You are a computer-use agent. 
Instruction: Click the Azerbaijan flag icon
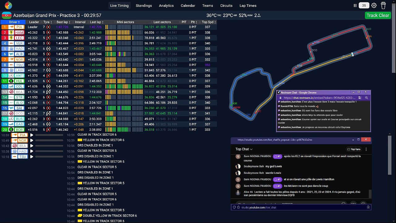[x=6, y=15]
